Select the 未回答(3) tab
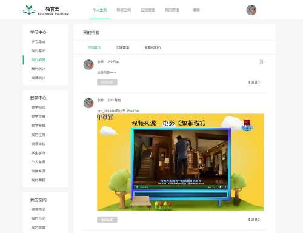 (95, 47)
